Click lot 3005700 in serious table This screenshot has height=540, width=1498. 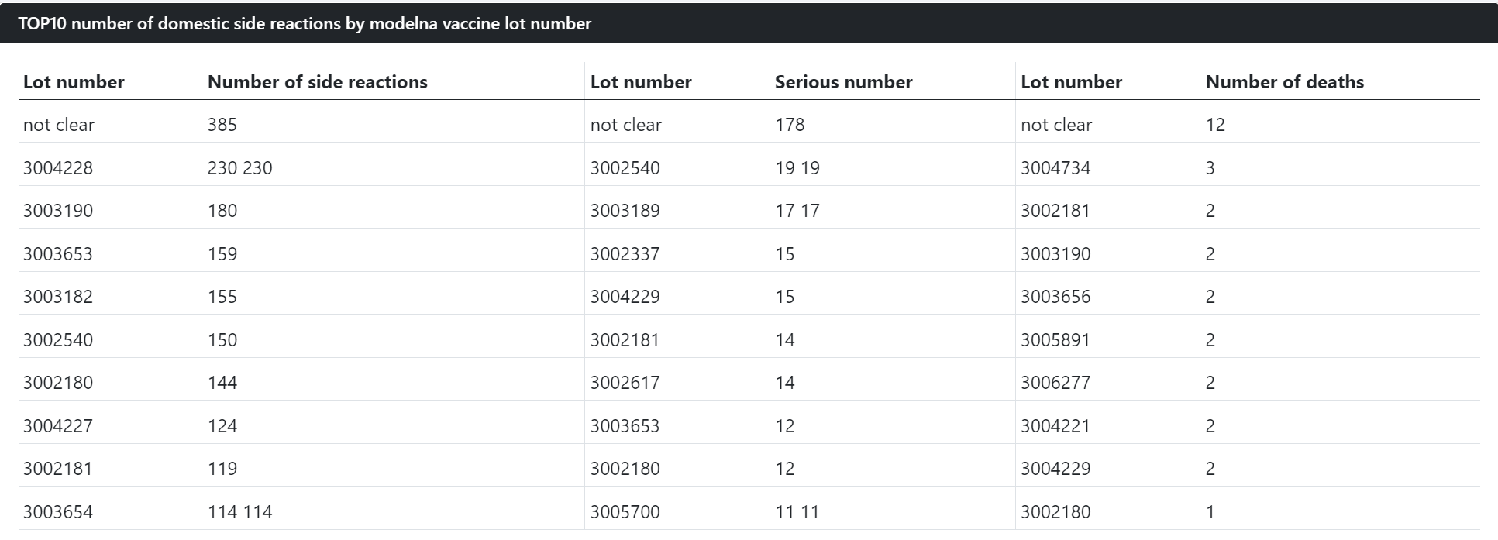point(625,512)
